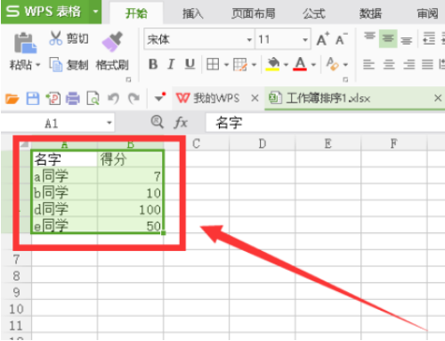The height and width of the screenshot is (341, 445).
Task: Switch to 开始 ribbon tab
Action: click(x=136, y=13)
